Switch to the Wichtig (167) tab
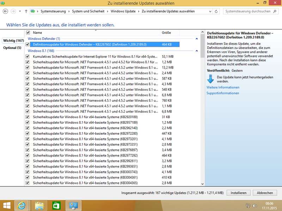The image size is (282, 211). pyautogui.click(x=13, y=40)
